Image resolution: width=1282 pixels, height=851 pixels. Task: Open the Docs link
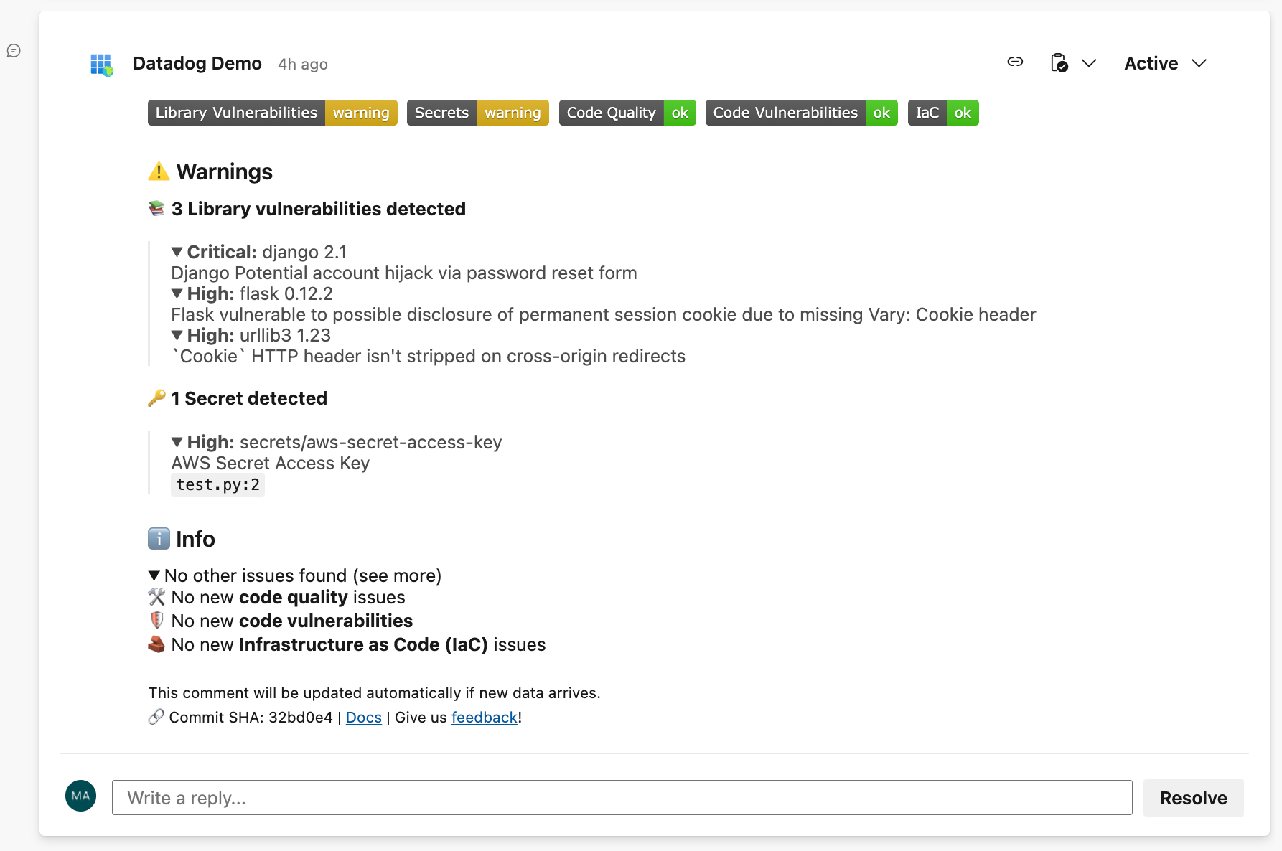[363, 717]
